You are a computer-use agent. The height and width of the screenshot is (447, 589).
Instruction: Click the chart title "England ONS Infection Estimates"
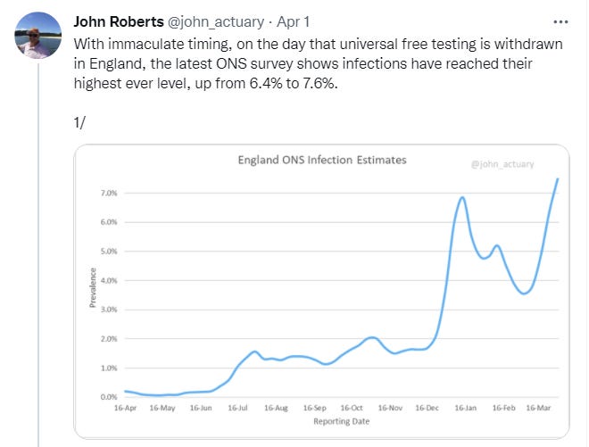pyautogui.click(x=321, y=161)
